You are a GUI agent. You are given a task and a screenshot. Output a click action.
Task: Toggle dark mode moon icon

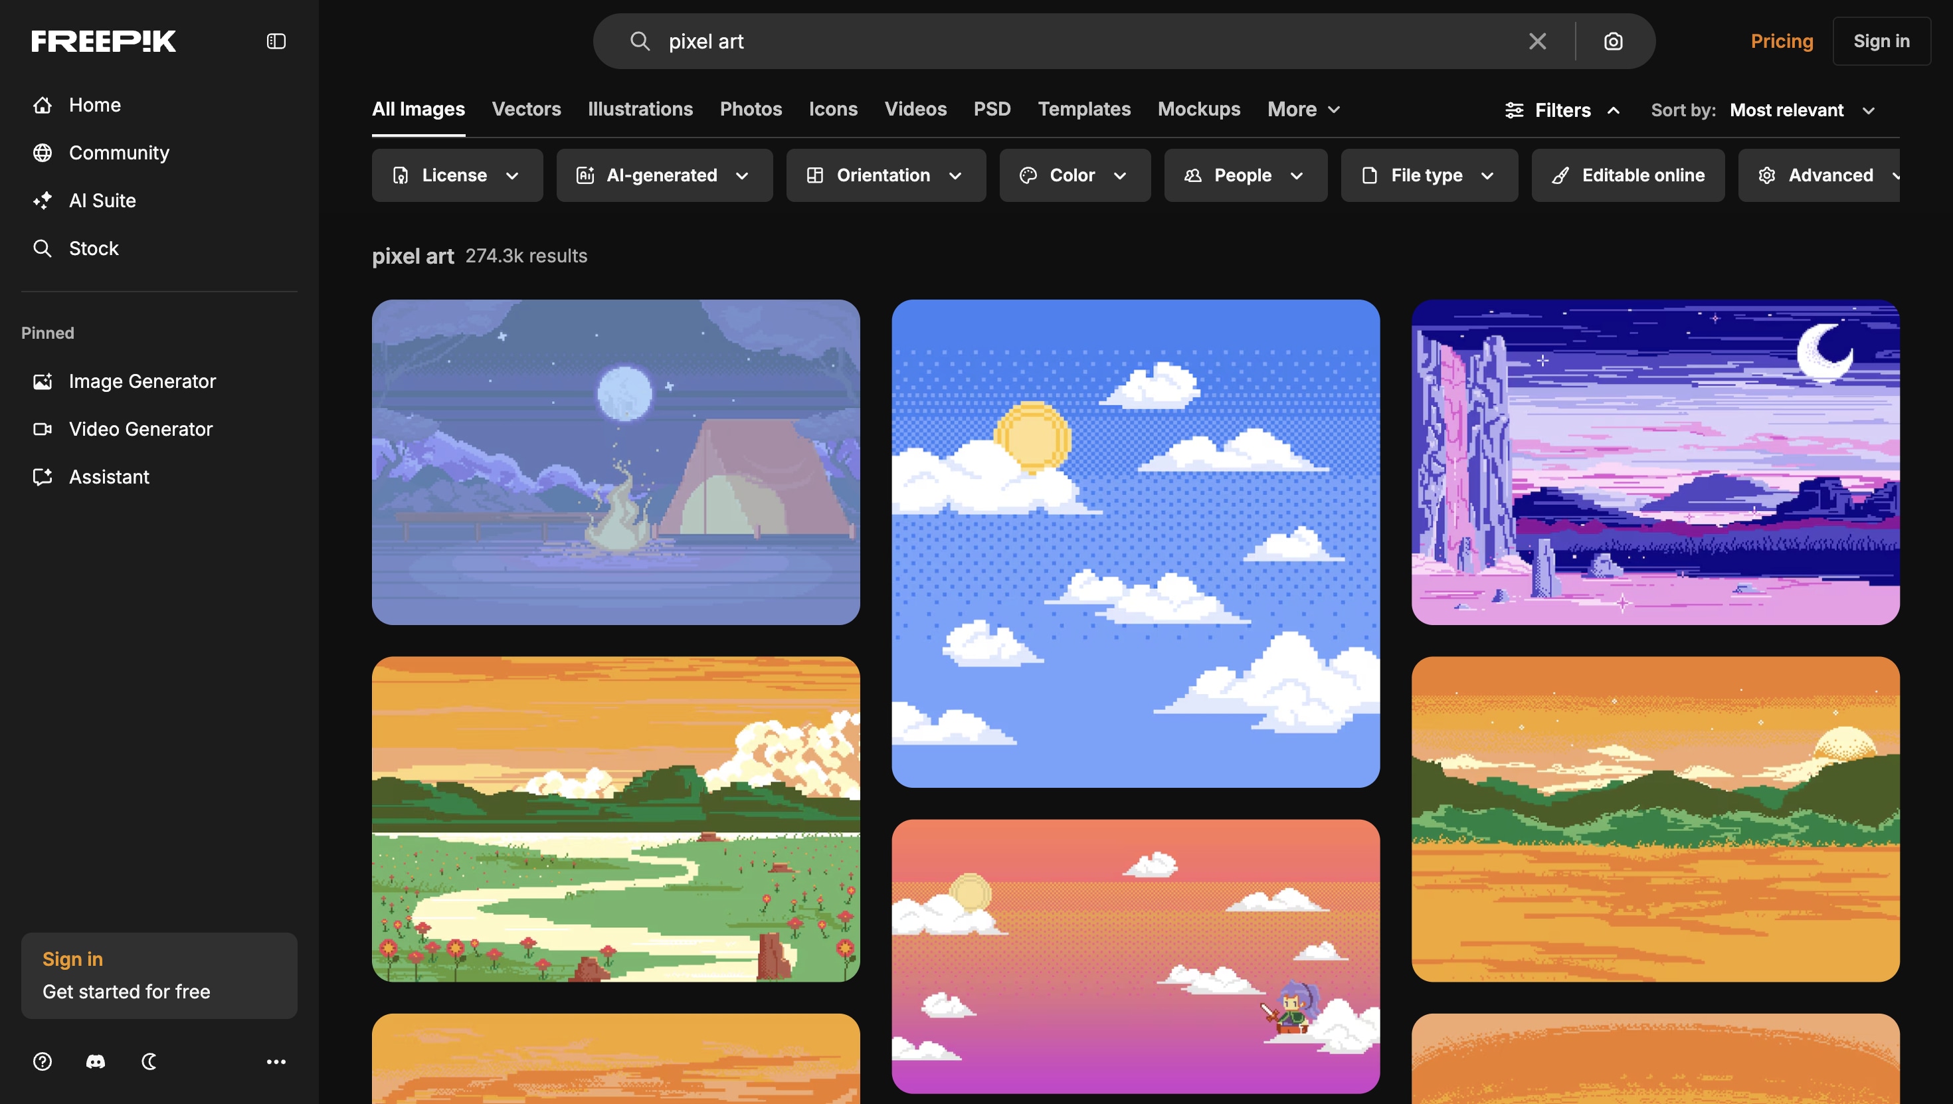[x=149, y=1061]
